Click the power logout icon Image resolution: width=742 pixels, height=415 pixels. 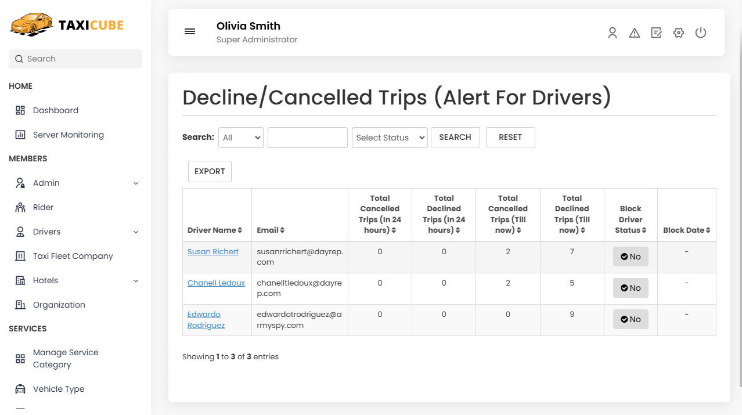[x=701, y=33]
